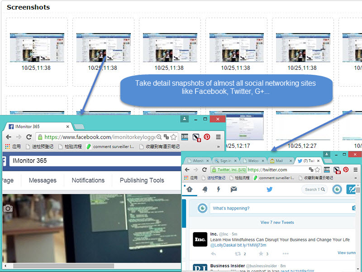Open first screenshot thumbnail dated 10/25,11:38
The image size is (362, 272).
(37, 48)
